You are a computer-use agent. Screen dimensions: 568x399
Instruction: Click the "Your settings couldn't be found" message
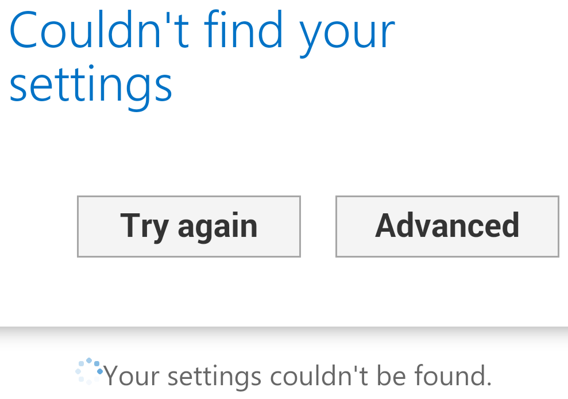click(297, 376)
